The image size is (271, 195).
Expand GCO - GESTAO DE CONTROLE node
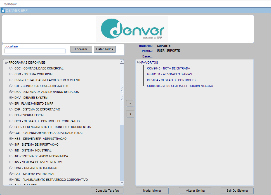pyautogui.click(x=11, y=121)
